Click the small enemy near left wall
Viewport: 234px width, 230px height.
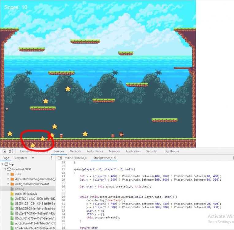tap(7, 109)
